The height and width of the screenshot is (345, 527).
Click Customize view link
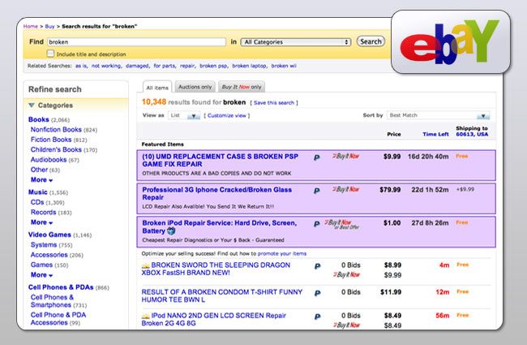(227, 115)
